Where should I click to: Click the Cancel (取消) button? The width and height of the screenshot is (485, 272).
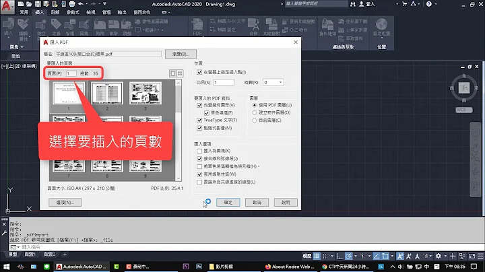[x=257, y=203]
